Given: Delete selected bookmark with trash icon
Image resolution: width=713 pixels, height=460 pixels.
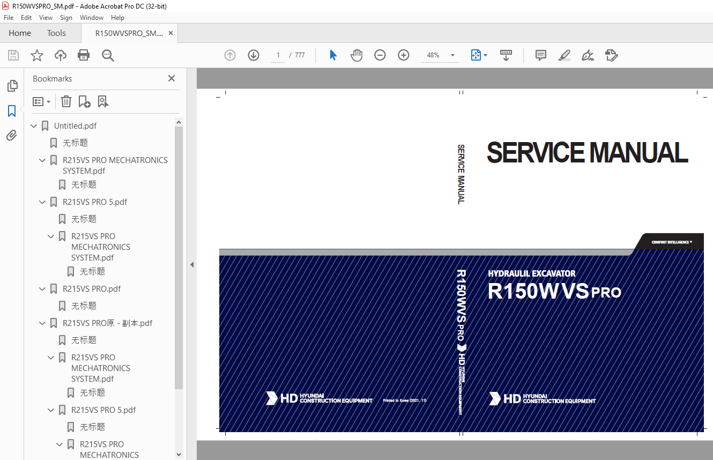Looking at the screenshot, I should [66, 101].
